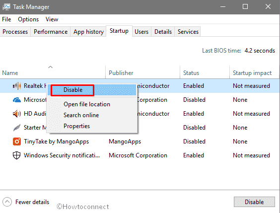Screen dimensions: 280x213
Task: Click the Task Manager title bar icon
Action: pyautogui.click(x=6, y=7)
